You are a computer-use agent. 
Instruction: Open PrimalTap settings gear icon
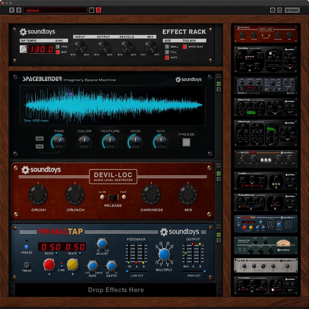218,227
